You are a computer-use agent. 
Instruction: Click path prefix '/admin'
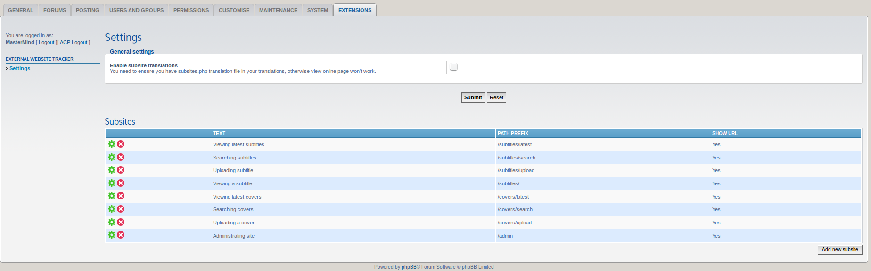click(505, 236)
